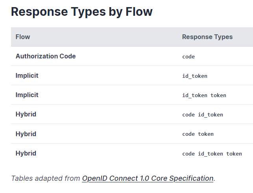253x193 pixels.
Task: Select the Hybrid cell beside "code id_token"
Action: pos(26,114)
